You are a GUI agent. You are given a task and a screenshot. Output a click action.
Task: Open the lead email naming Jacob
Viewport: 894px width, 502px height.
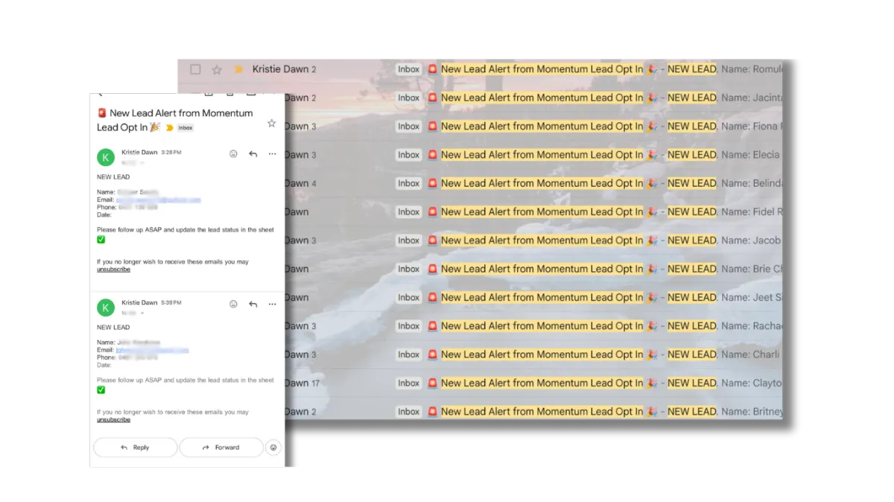point(533,241)
